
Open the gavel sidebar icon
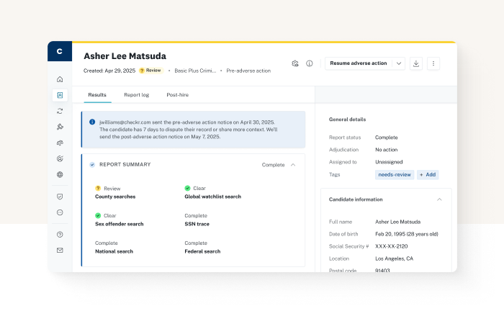click(x=60, y=127)
